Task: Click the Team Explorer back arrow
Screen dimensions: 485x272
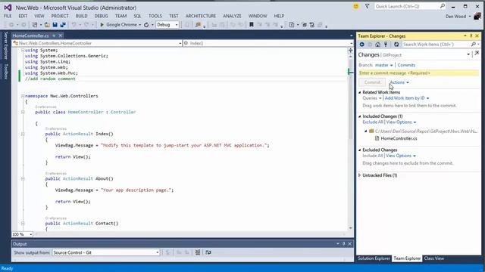Action: pyautogui.click(x=362, y=45)
